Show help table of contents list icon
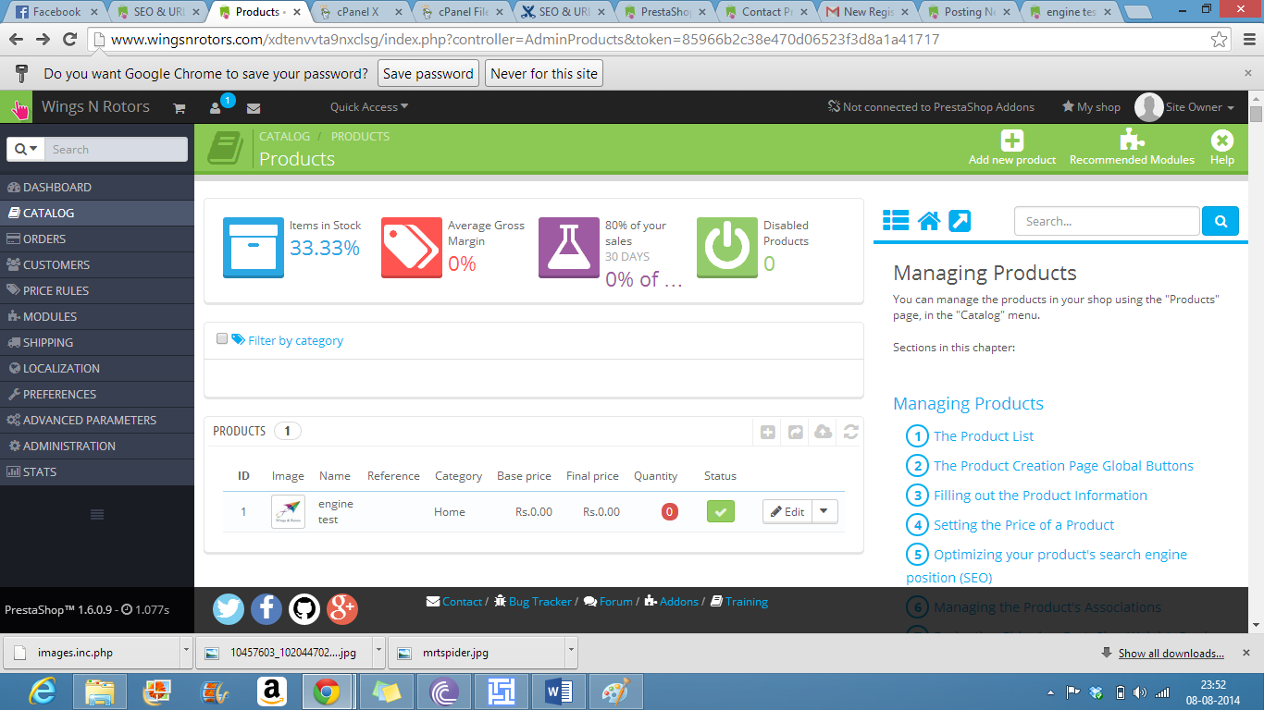 [896, 221]
